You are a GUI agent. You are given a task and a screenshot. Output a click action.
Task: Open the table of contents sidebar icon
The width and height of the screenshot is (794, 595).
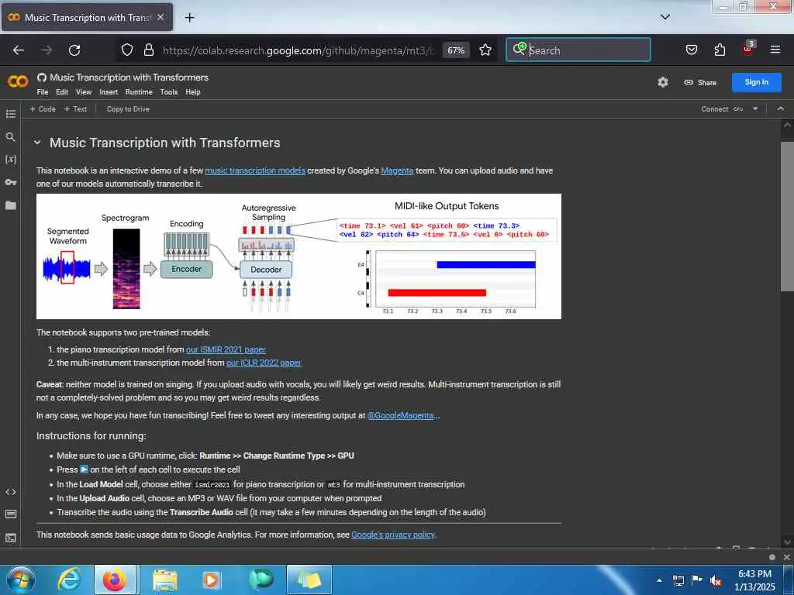pyautogui.click(x=11, y=113)
